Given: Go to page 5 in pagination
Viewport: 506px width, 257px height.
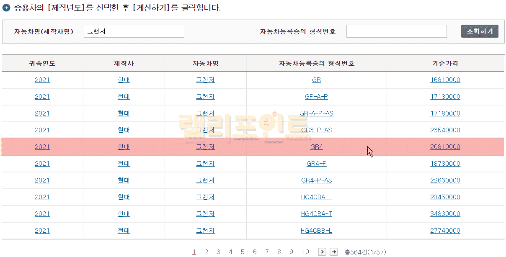Looking at the screenshot, I should click(x=243, y=252).
